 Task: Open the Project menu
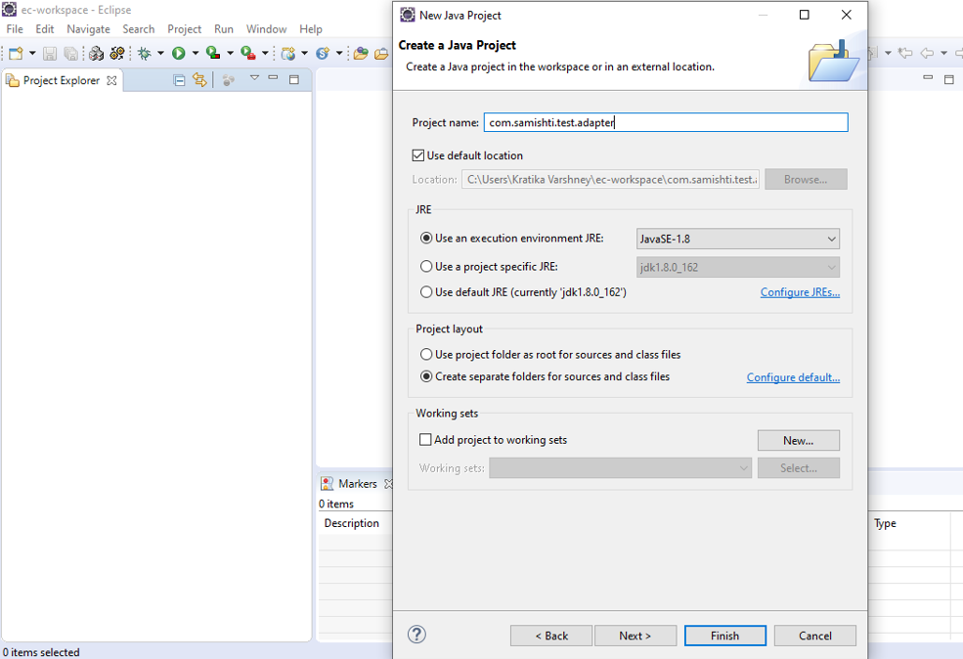coord(184,29)
